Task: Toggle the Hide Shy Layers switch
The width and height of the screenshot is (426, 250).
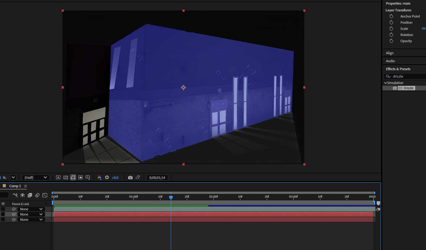Action: tap(22, 195)
